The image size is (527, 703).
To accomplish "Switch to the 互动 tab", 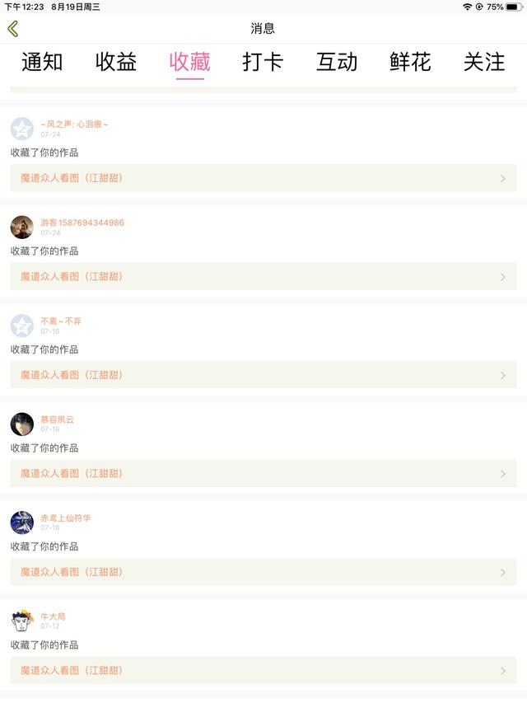I will coord(337,62).
